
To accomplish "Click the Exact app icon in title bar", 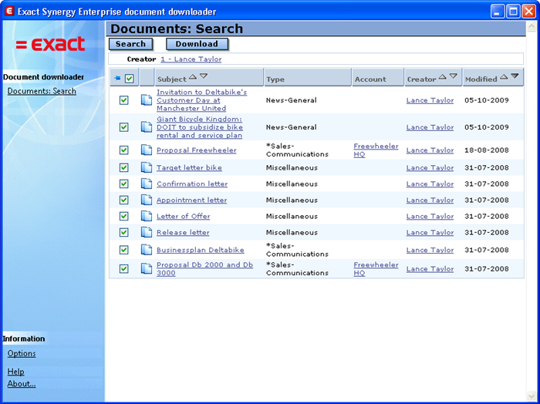I will [9, 12].
